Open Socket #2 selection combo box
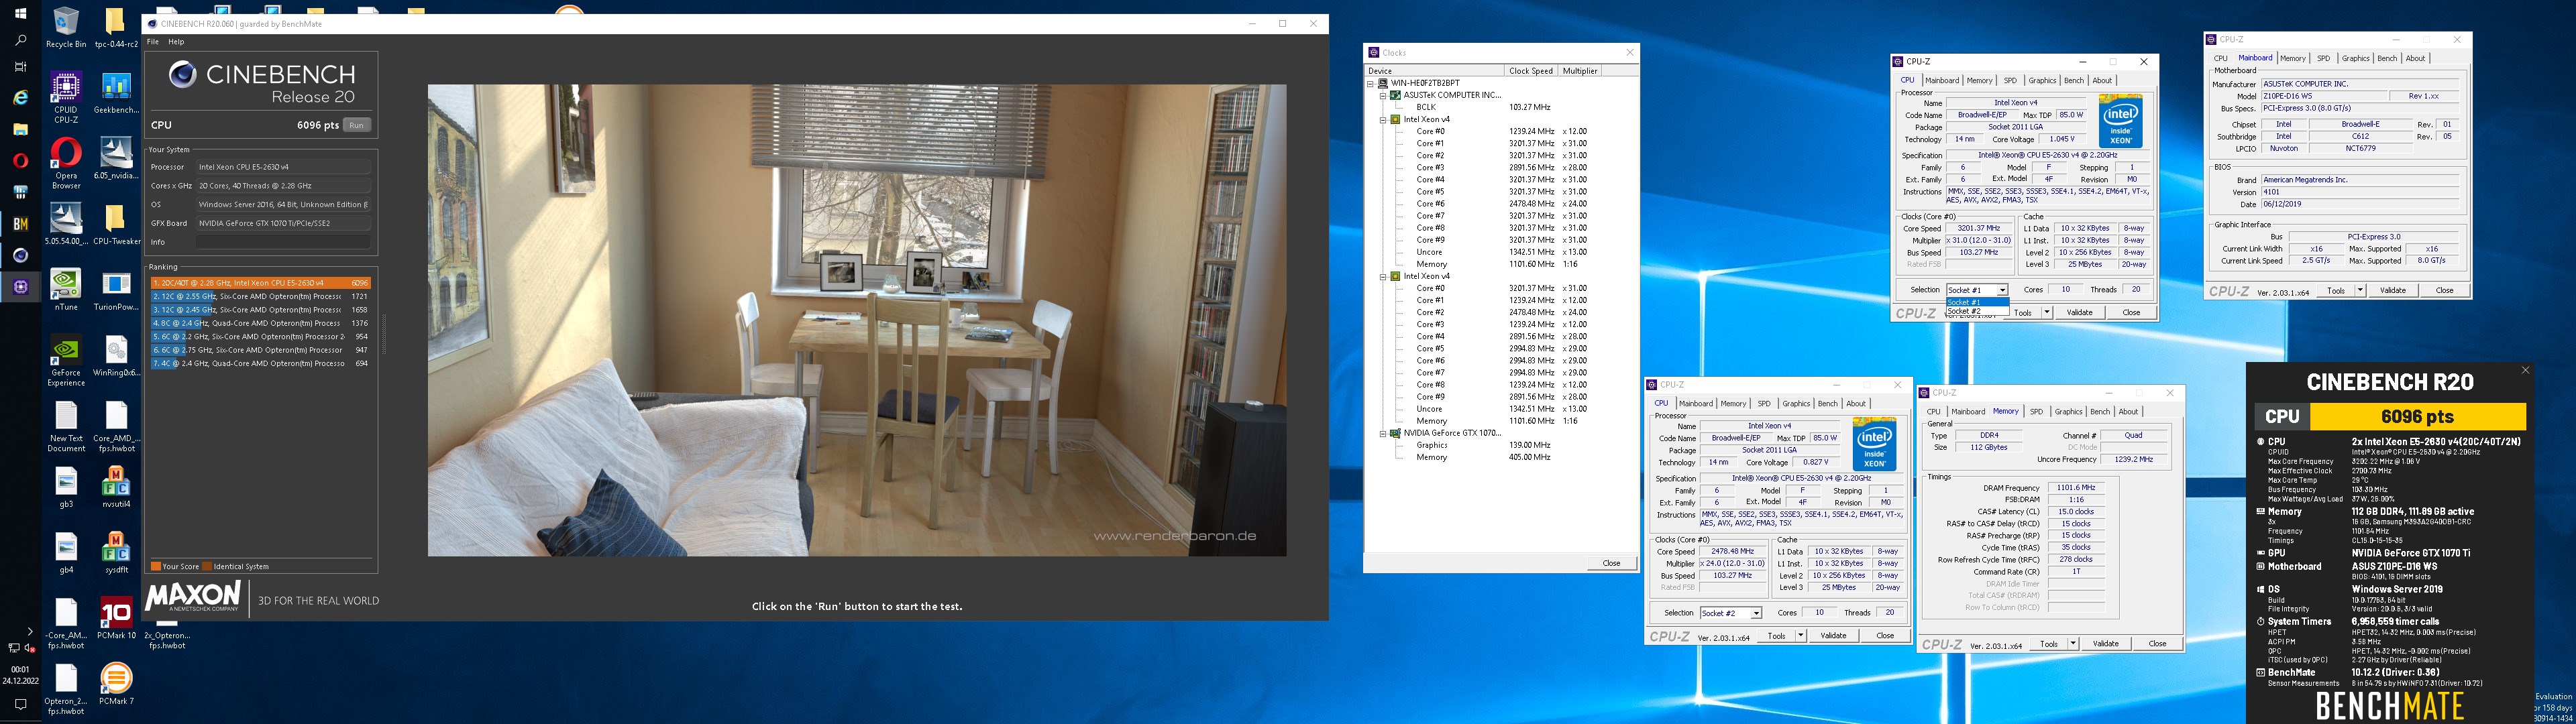Image resolution: width=2576 pixels, height=724 pixels. click(x=1730, y=613)
